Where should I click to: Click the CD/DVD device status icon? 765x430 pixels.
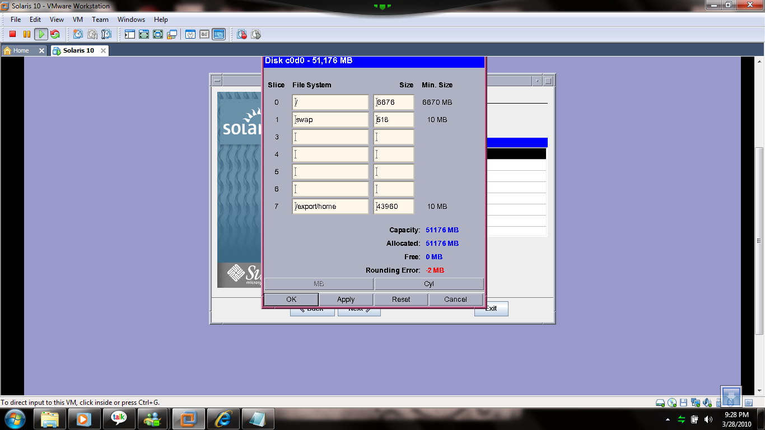pyautogui.click(x=672, y=403)
